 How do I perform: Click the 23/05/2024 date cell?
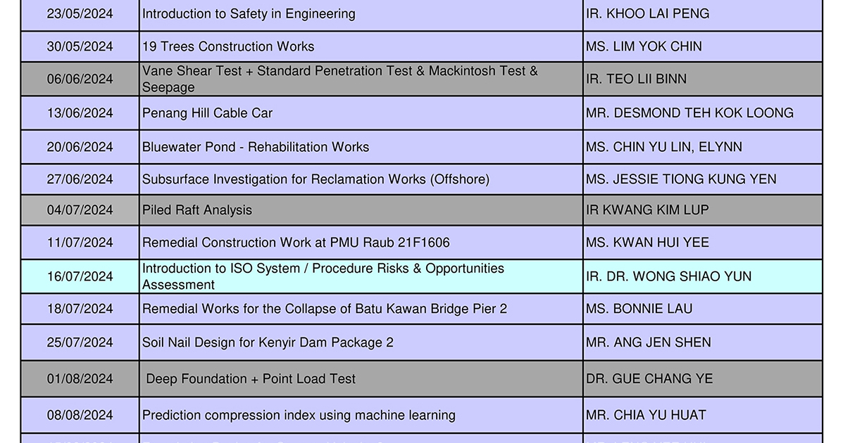point(80,14)
